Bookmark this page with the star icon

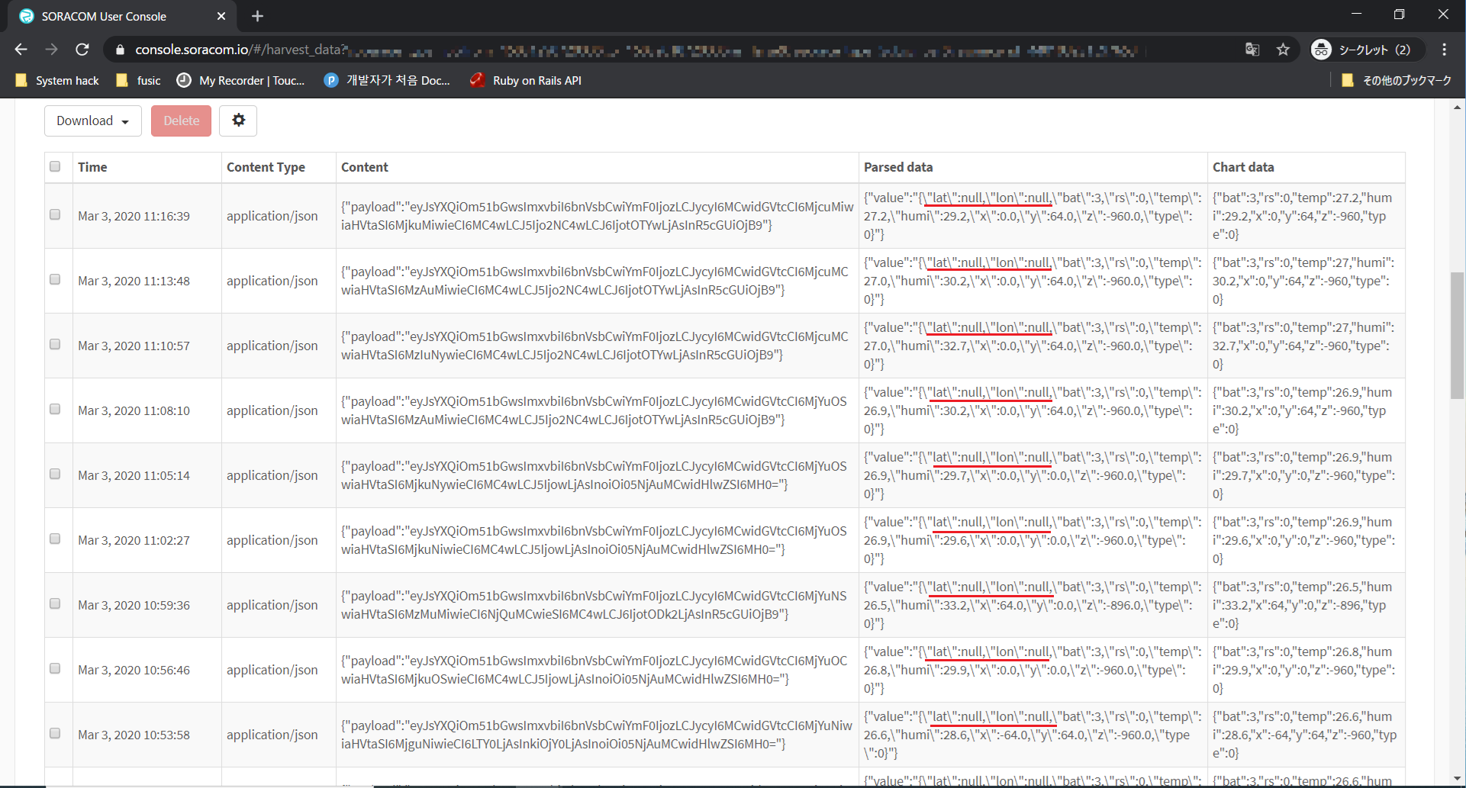coord(1283,50)
